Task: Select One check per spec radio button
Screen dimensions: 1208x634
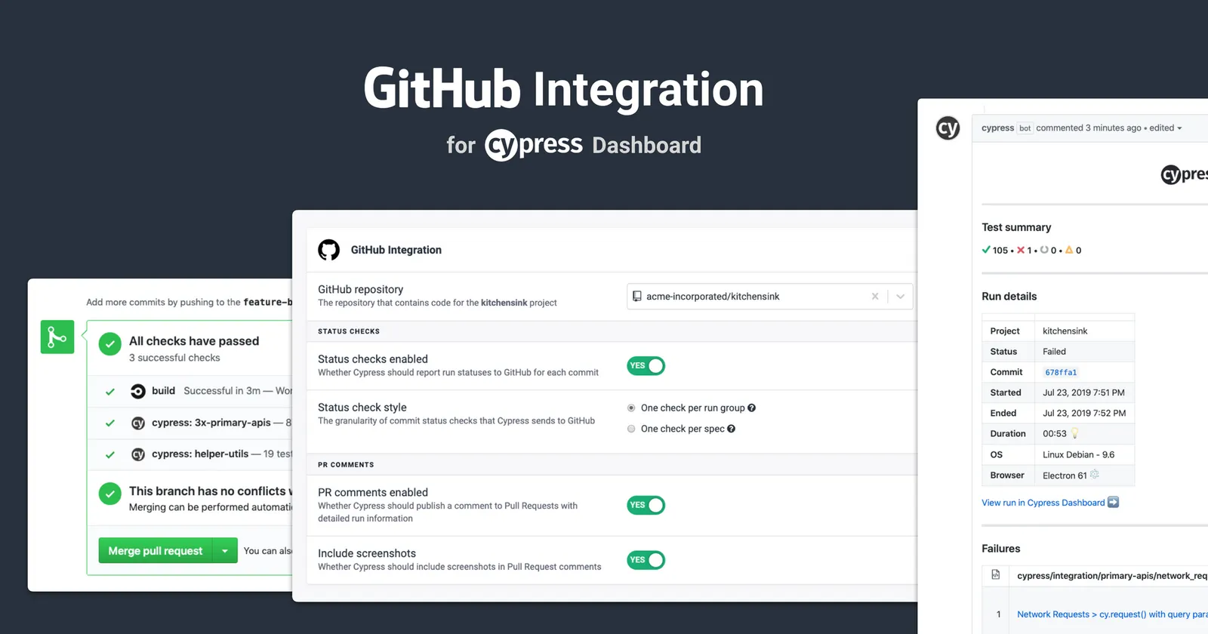Action: pyautogui.click(x=631, y=429)
